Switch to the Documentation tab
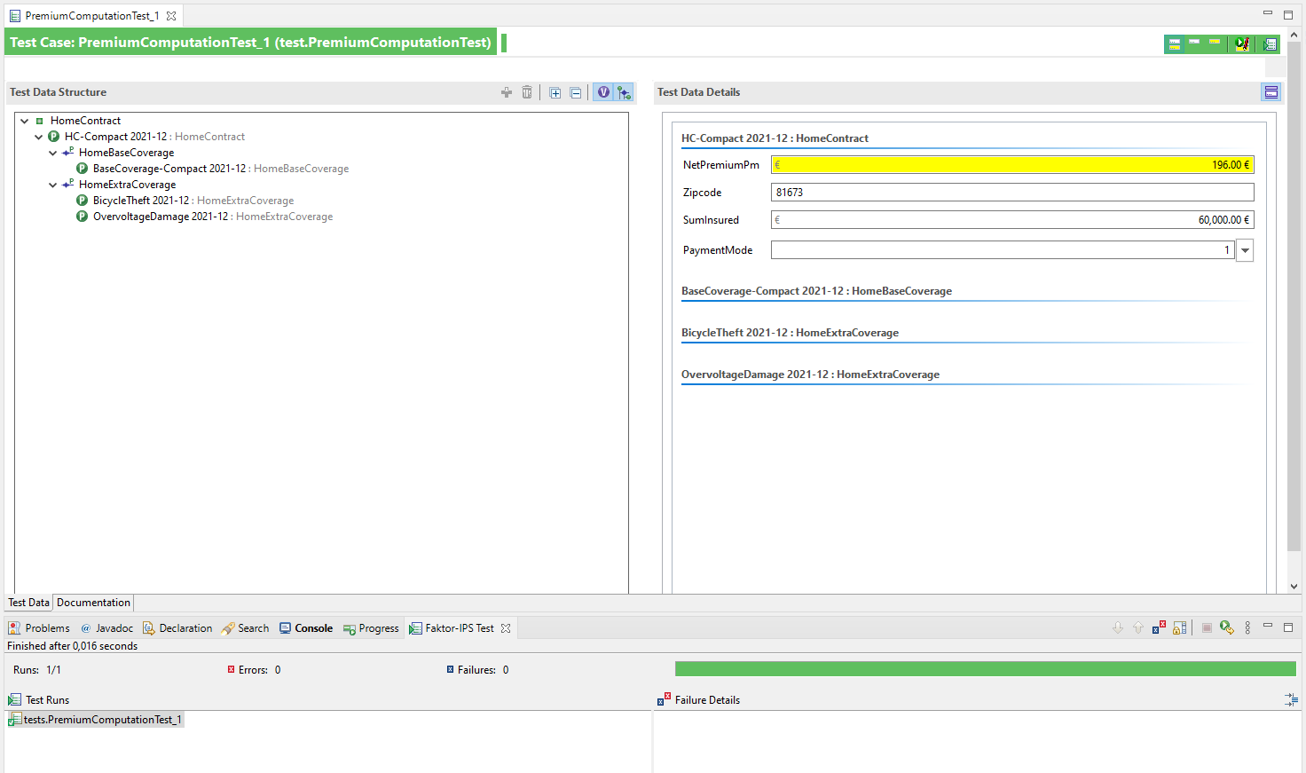The width and height of the screenshot is (1306, 773). tap(92, 602)
